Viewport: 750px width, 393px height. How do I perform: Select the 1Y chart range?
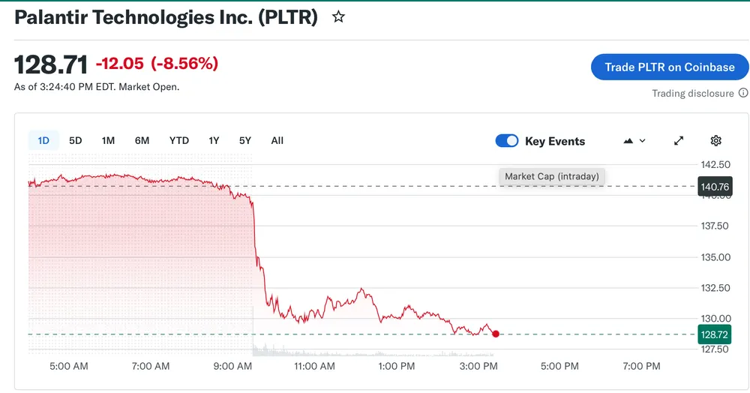(x=214, y=140)
